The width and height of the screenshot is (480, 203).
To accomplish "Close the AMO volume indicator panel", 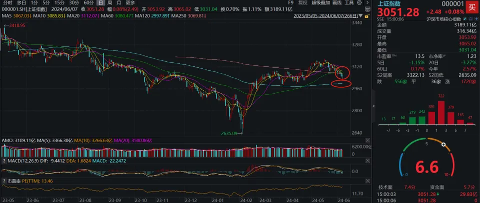I will 368,141.
